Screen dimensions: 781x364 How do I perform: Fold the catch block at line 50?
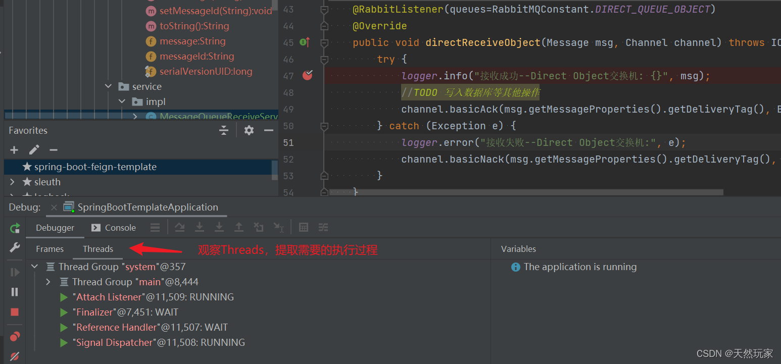point(324,126)
